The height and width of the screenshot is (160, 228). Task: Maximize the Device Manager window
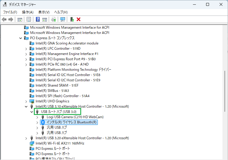208,4
